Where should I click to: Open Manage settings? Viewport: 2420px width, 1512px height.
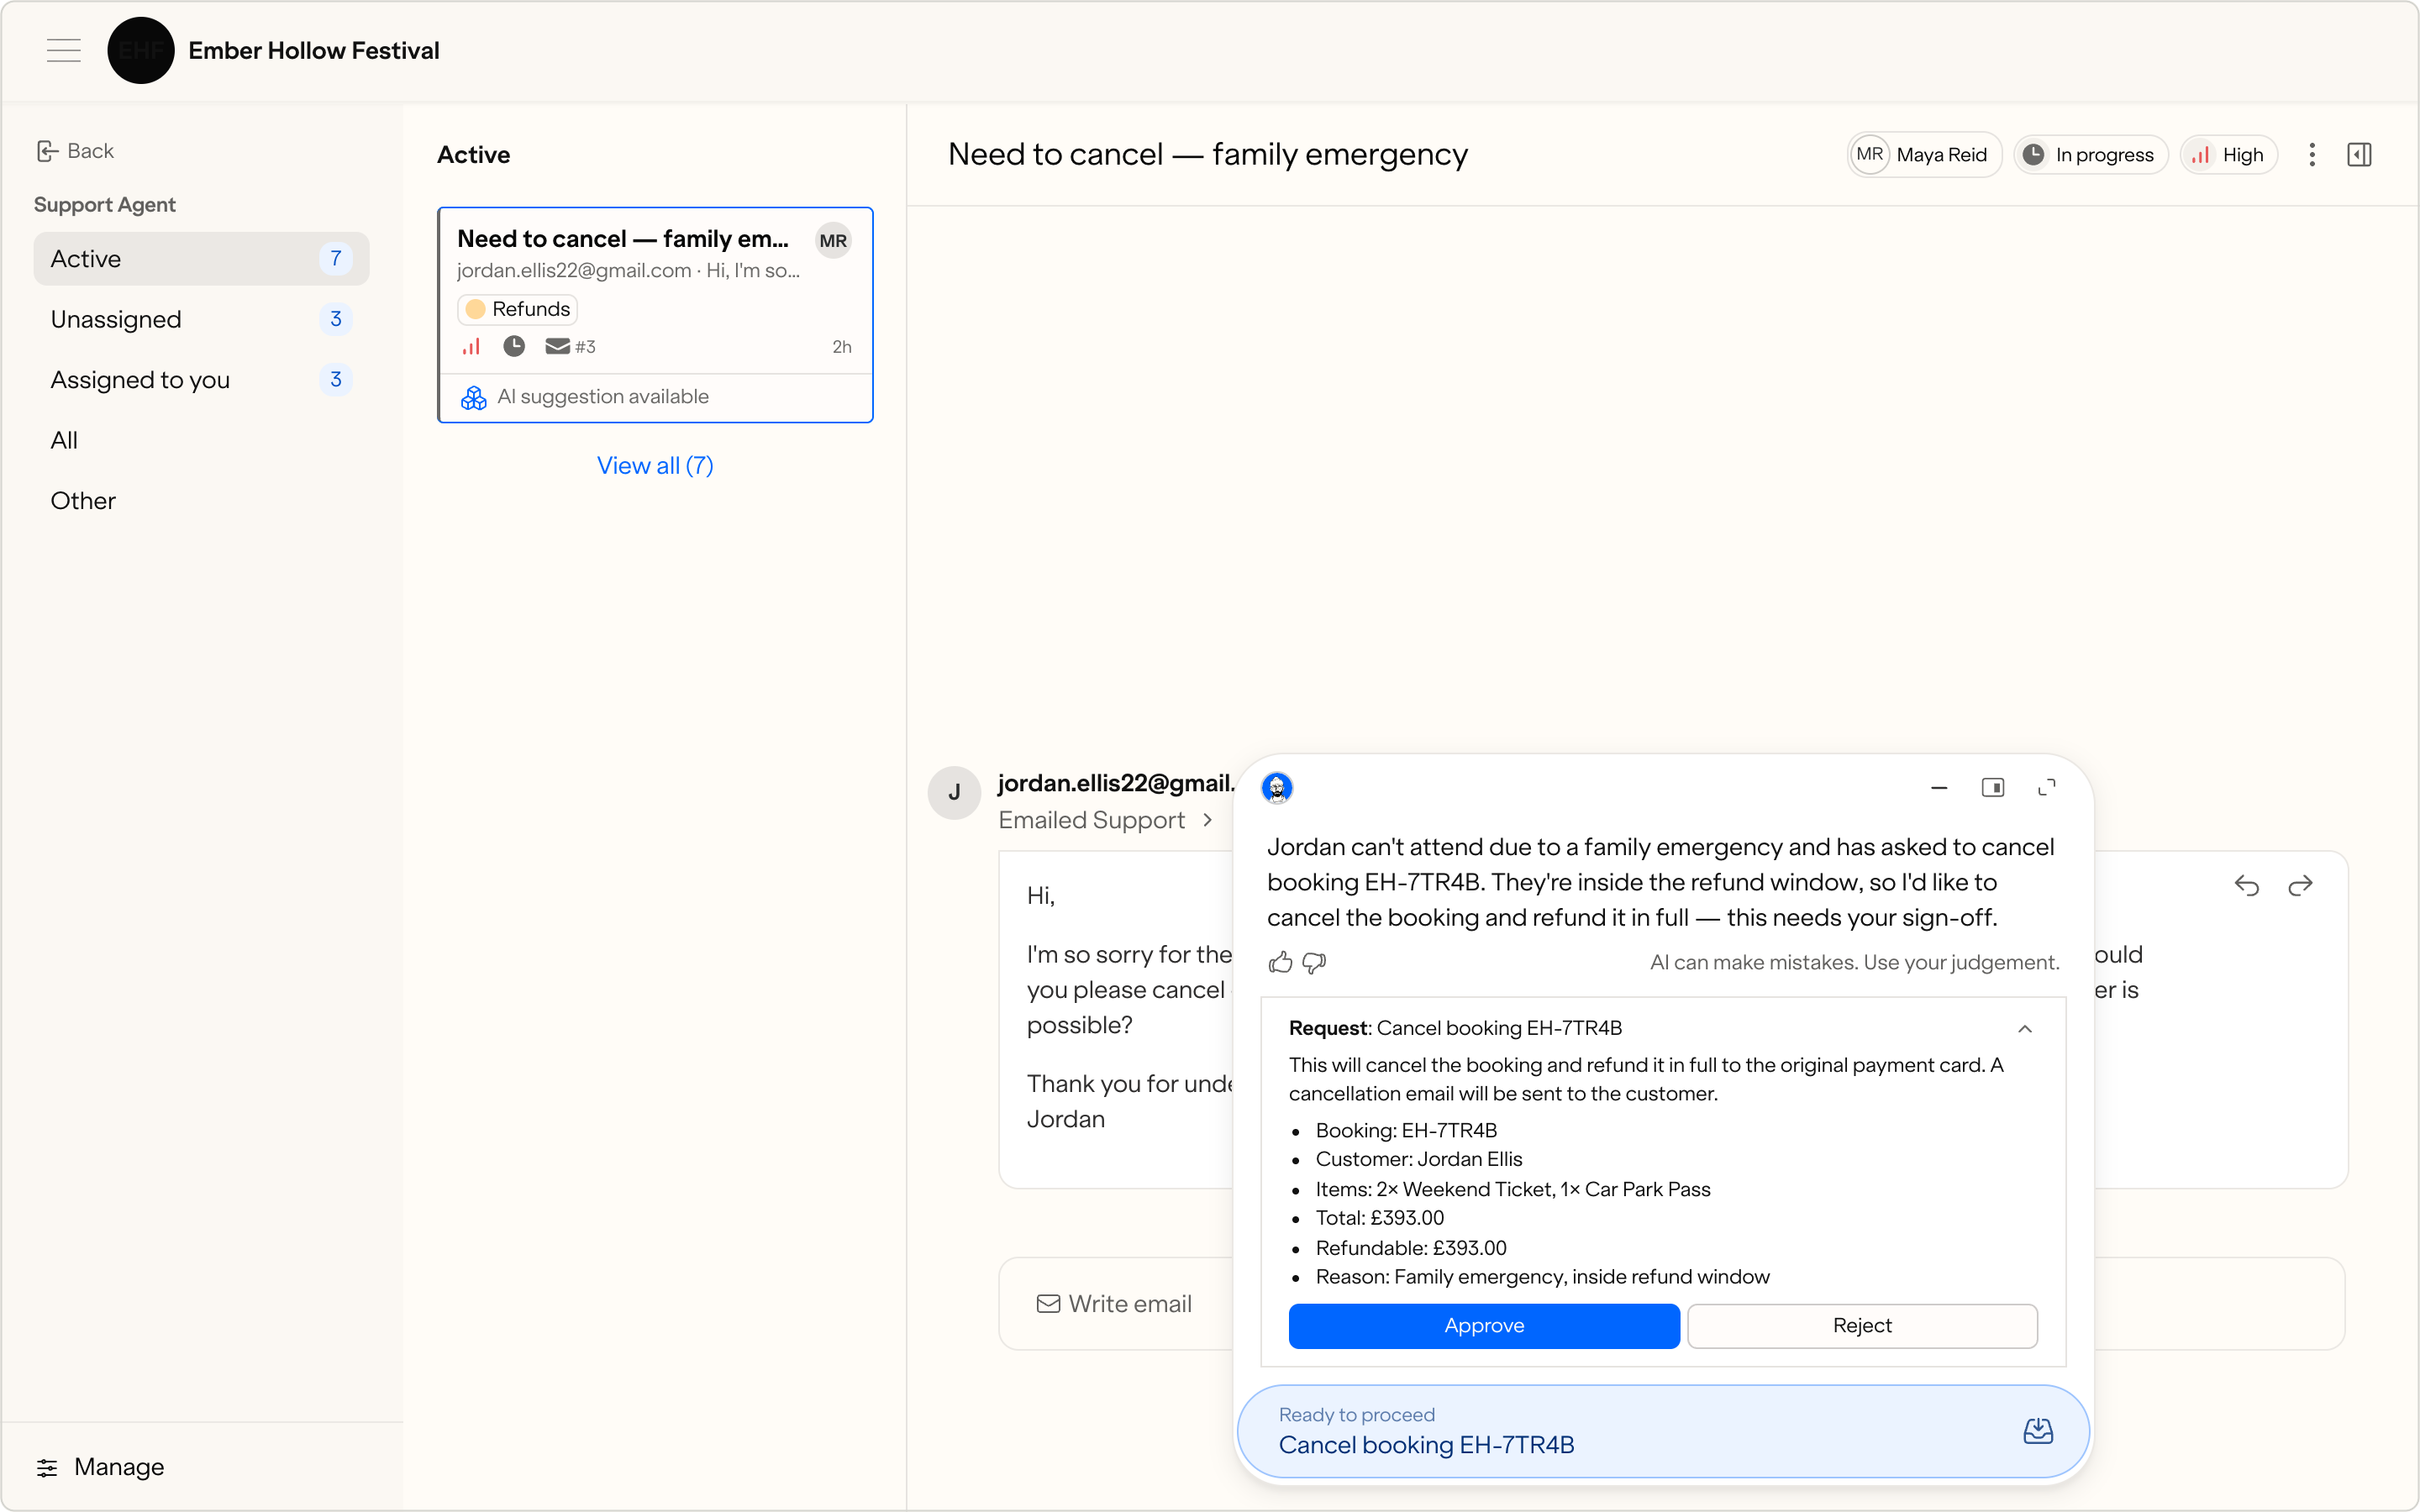coord(100,1467)
